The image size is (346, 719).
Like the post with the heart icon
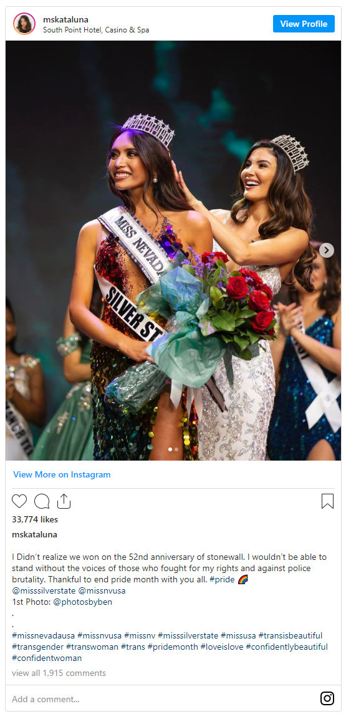click(x=19, y=501)
